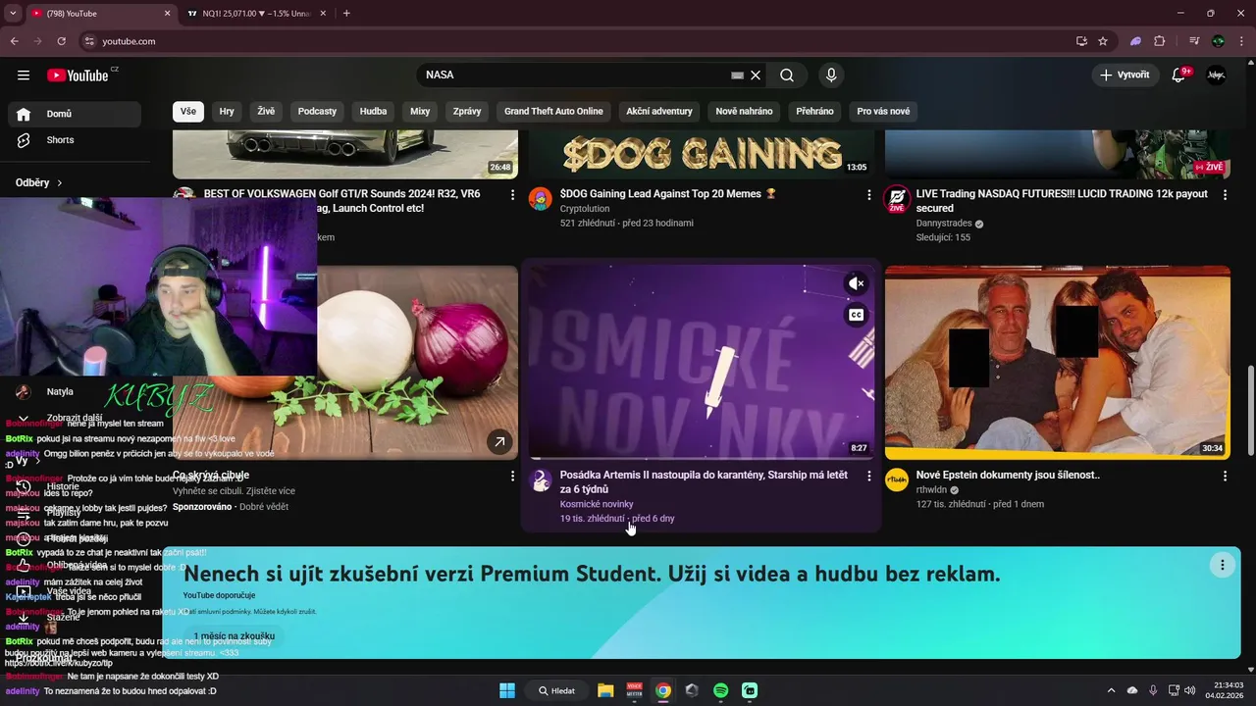
Task: Bookmark this page with the star
Action: pyautogui.click(x=1103, y=41)
